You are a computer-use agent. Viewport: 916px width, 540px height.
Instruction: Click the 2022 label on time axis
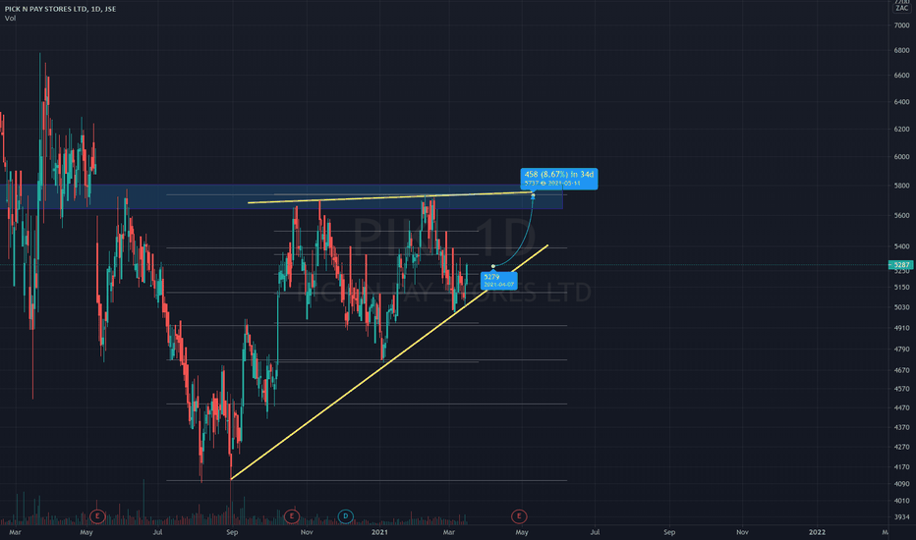click(x=817, y=532)
